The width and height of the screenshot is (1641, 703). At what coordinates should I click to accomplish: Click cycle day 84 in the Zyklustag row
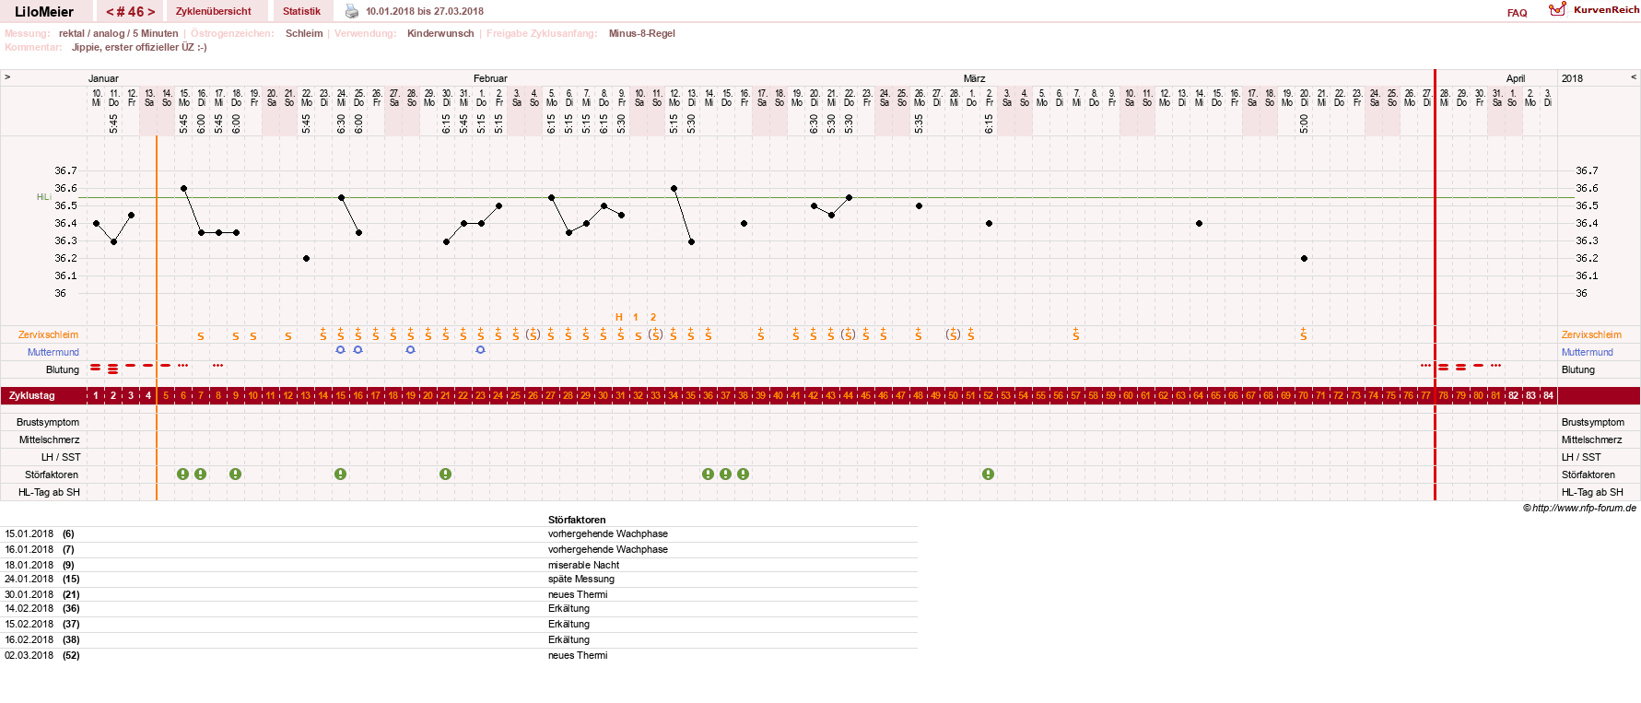pos(1549,395)
